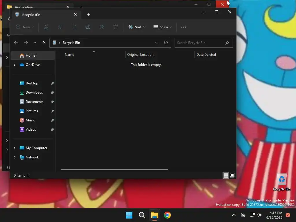The height and width of the screenshot is (222, 296).
Task: Open the View dropdown
Action: click(x=162, y=27)
